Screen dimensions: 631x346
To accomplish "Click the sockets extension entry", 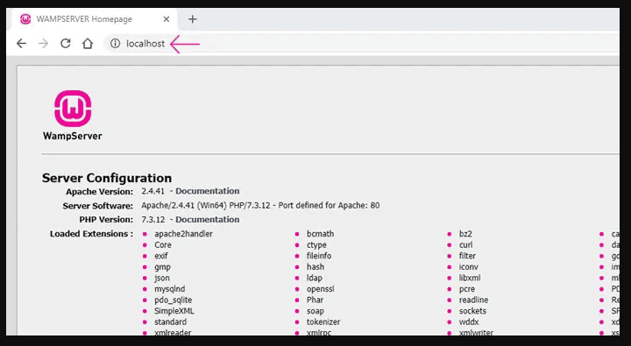I will point(473,311).
